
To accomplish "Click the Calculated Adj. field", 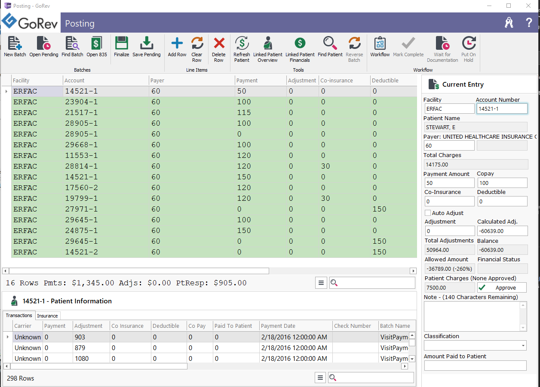I will (x=502, y=231).
